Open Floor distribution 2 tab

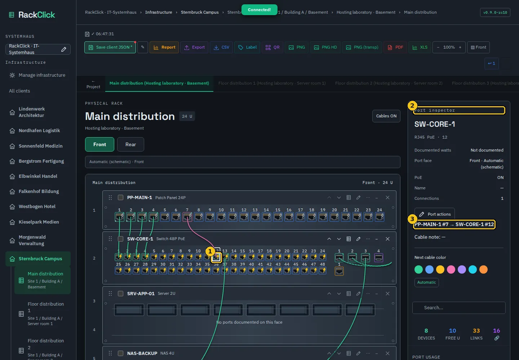(389, 83)
